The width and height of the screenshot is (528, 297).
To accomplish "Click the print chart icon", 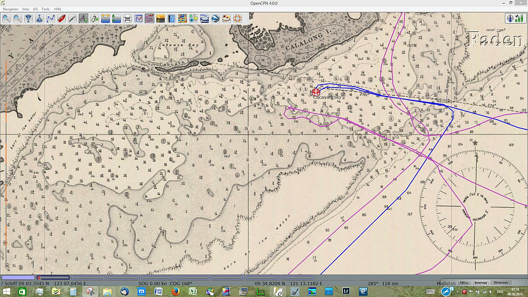I will coord(127,19).
